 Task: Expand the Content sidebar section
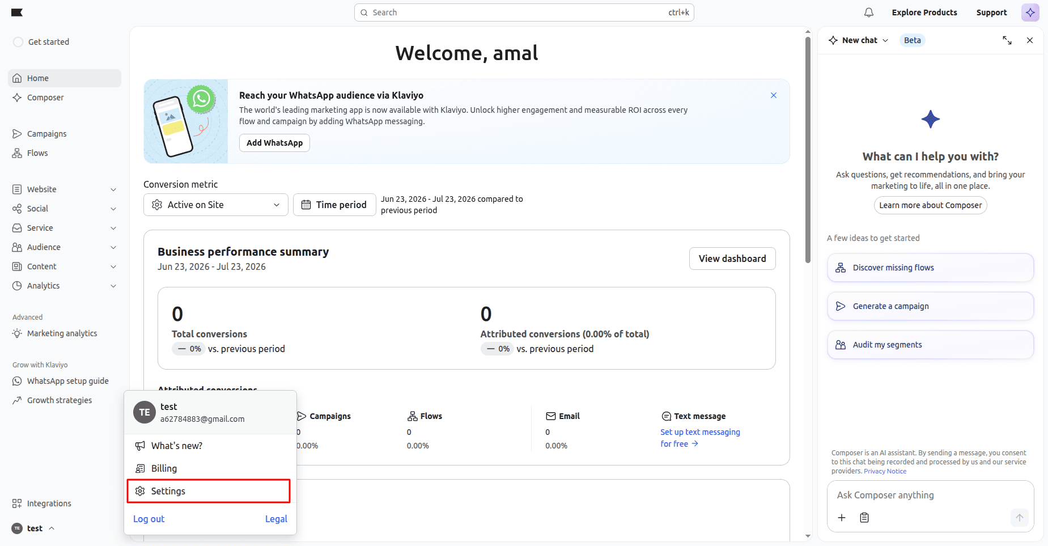(x=65, y=266)
